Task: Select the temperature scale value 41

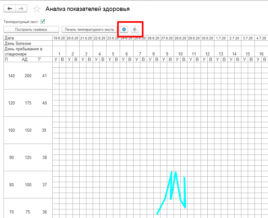Action: (x=44, y=76)
